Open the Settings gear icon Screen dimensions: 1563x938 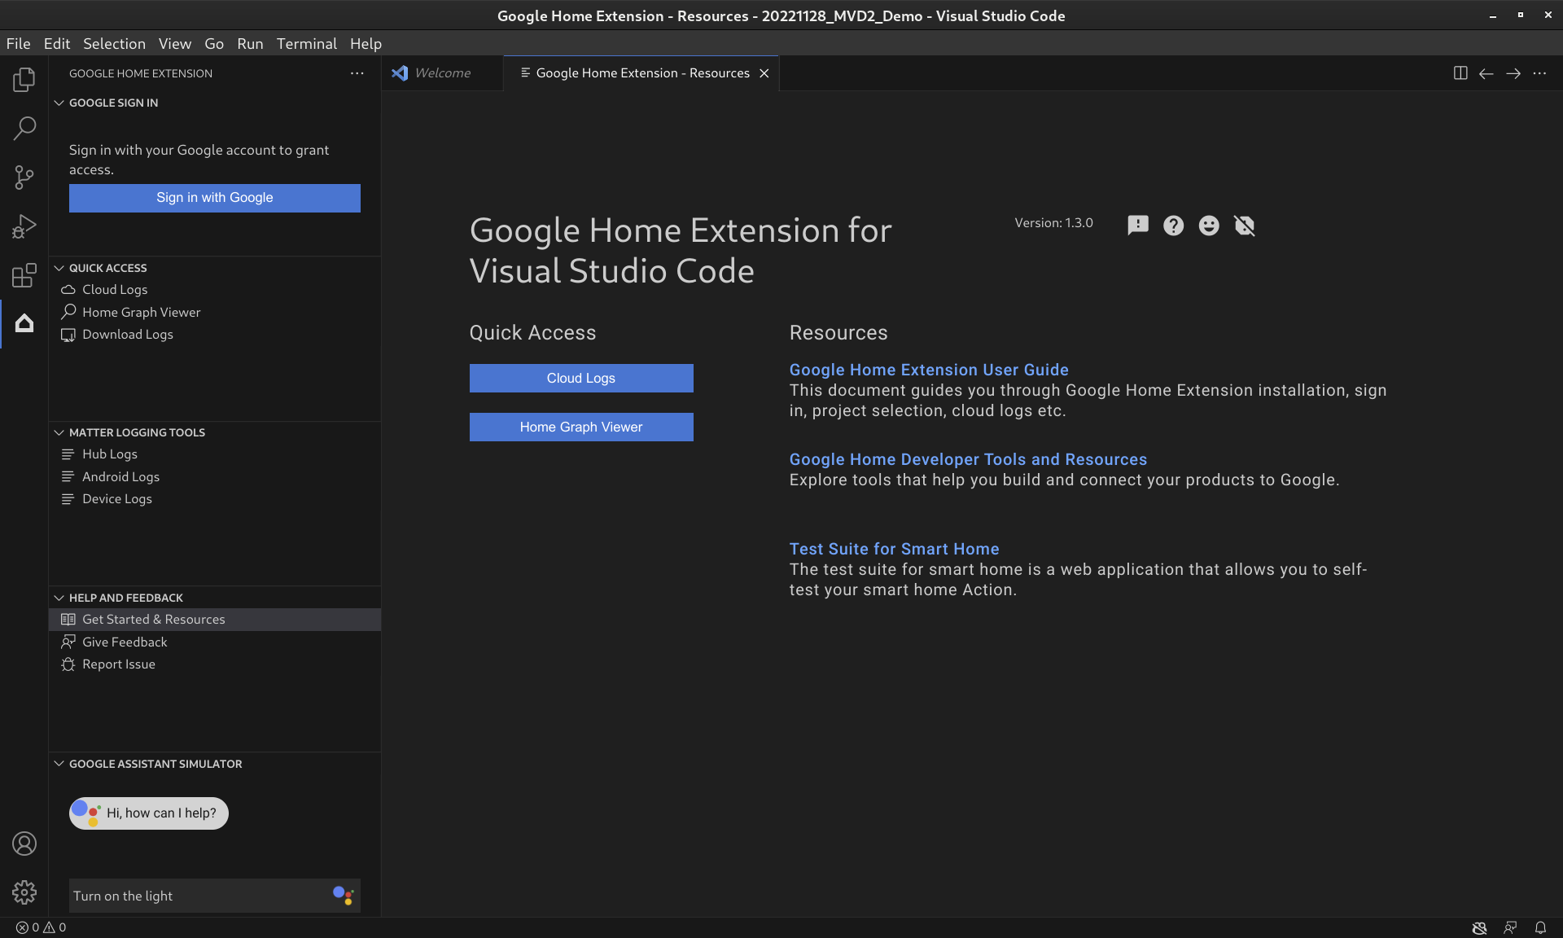(24, 892)
